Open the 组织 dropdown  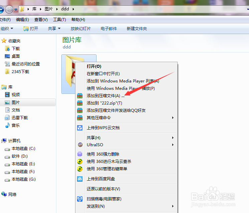(x=7, y=29)
